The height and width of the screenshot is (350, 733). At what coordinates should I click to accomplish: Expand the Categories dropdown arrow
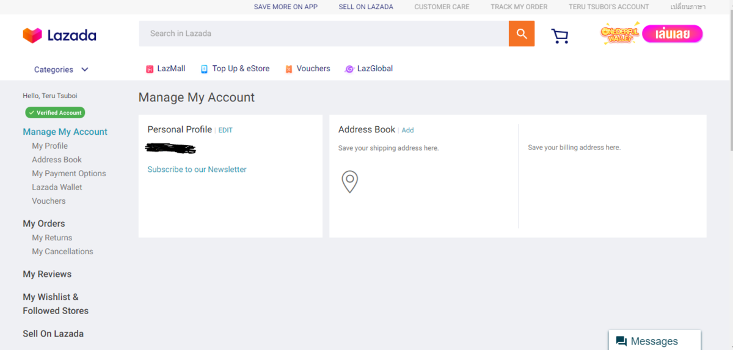click(x=85, y=70)
